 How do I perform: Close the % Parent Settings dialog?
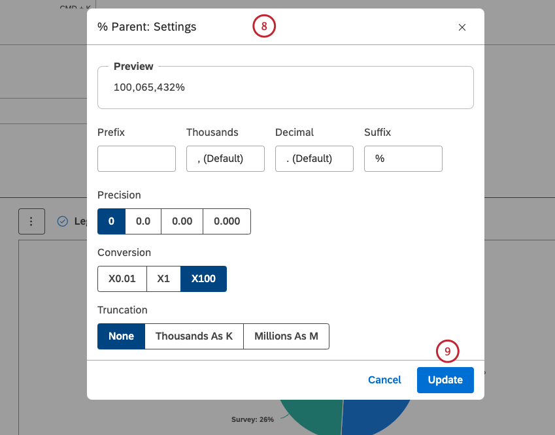click(462, 27)
